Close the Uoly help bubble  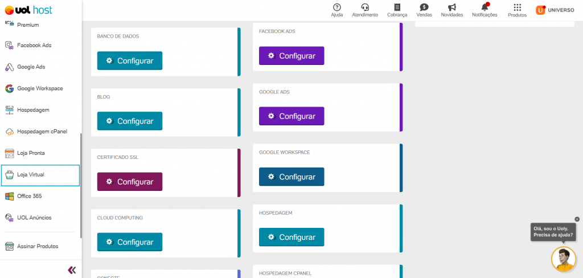pos(577,219)
